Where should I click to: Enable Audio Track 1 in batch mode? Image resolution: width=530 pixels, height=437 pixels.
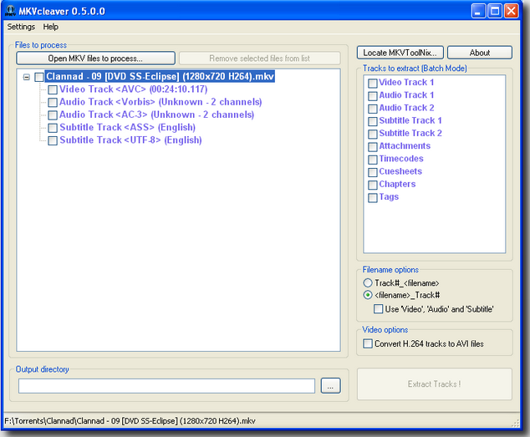[373, 96]
